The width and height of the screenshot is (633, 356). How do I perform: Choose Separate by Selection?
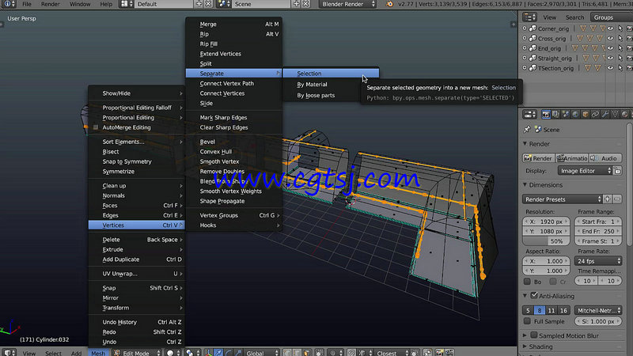[x=331, y=74]
